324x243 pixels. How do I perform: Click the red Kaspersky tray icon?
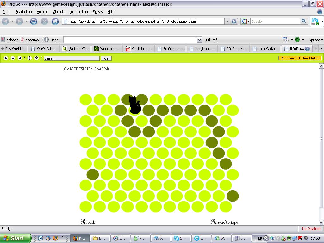click(300, 238)
